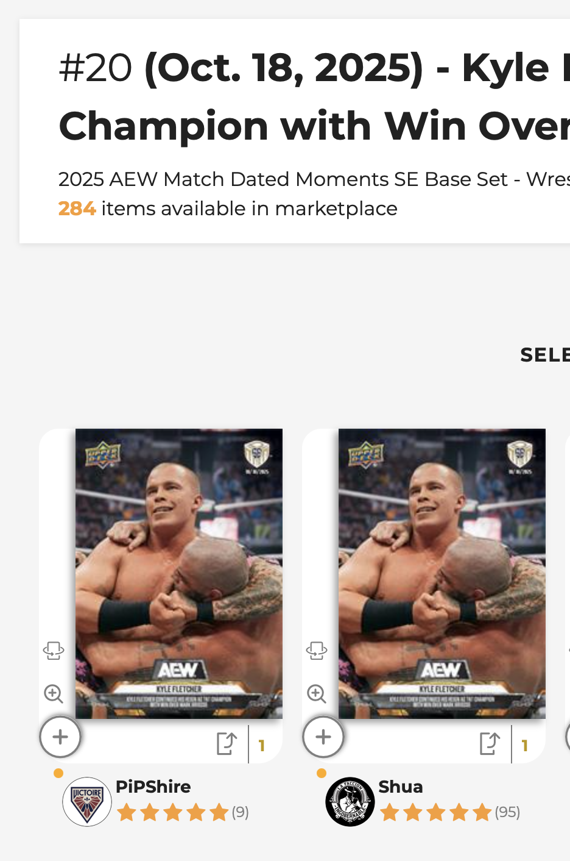The height and width of the screenshot is (861, 570).
Task: Flip PiPShire's card with the rotate icon
Action: pyautogui.click(x=54, y=651)
